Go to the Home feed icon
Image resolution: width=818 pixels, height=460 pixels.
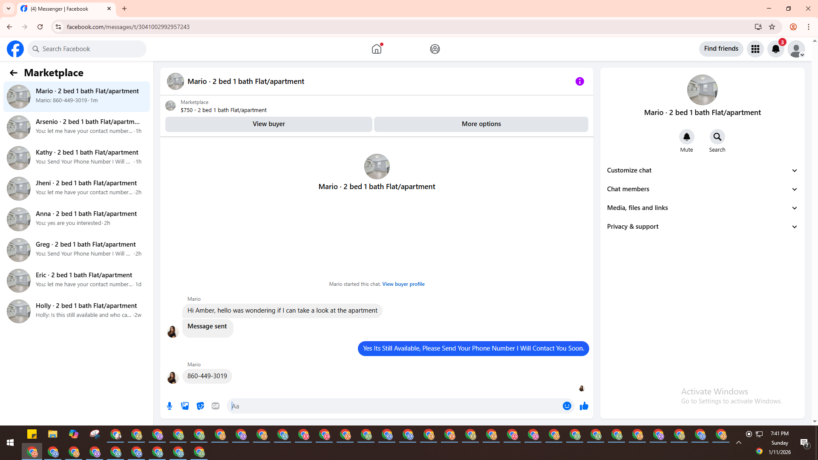click(377, 49)
